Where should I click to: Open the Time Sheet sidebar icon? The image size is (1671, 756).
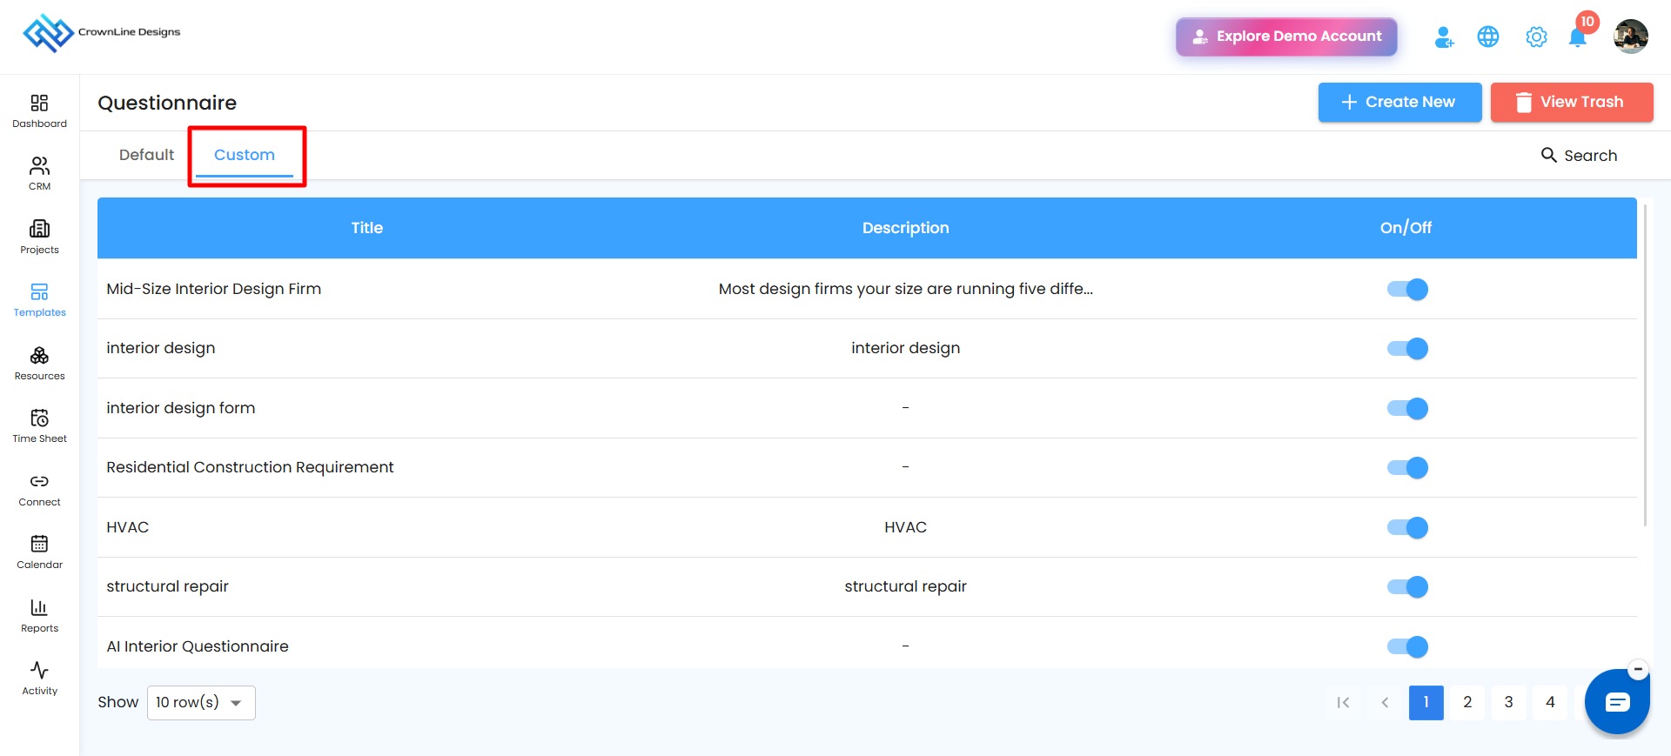pos(39,418)
